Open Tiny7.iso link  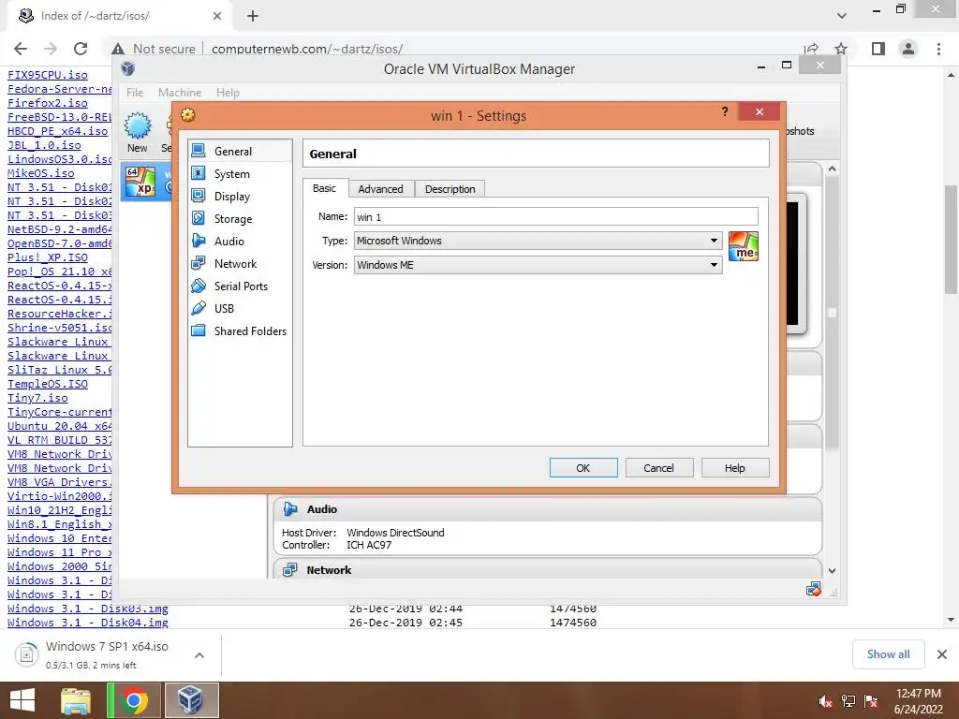click(x=37, y=398)
